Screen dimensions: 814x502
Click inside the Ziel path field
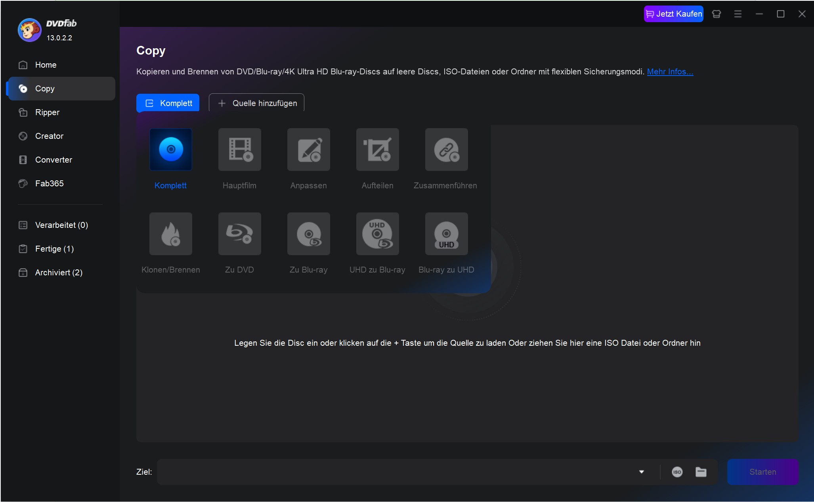coord(396,472)
